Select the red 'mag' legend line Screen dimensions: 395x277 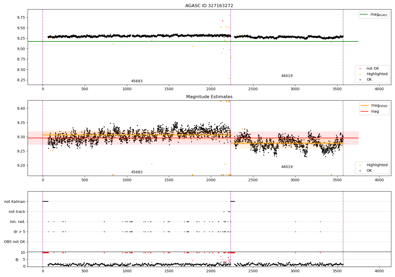365,111
